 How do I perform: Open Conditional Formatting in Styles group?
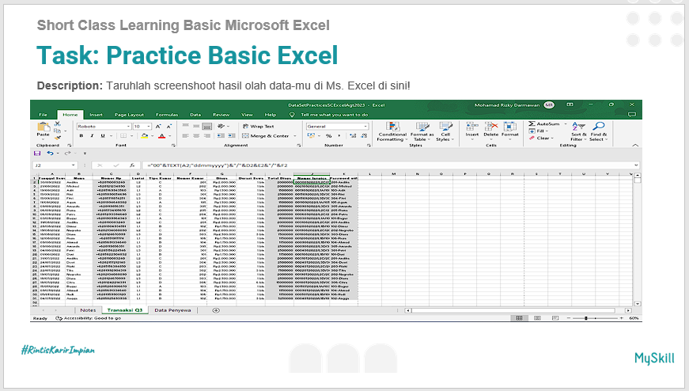tap(392, 131)
